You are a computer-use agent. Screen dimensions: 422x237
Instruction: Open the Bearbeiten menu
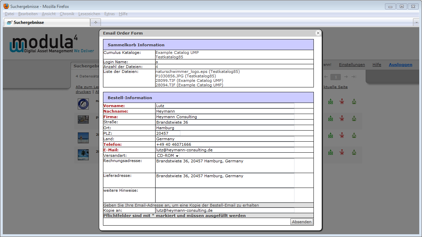click(28, 14)
